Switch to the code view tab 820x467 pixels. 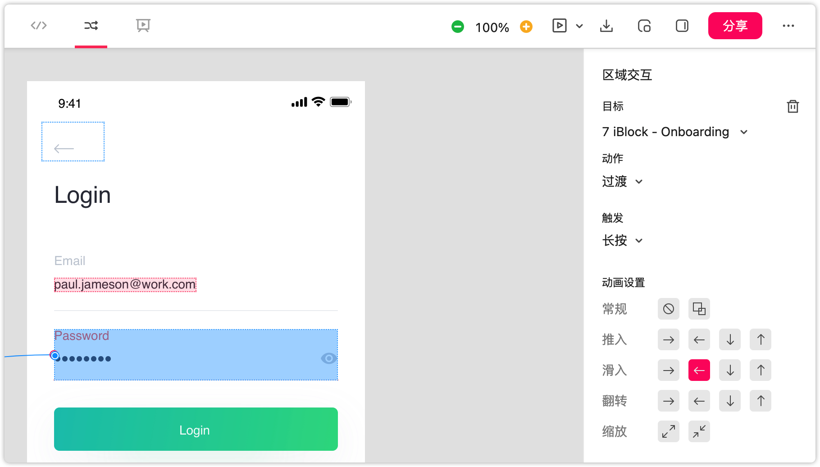[39, 26]
